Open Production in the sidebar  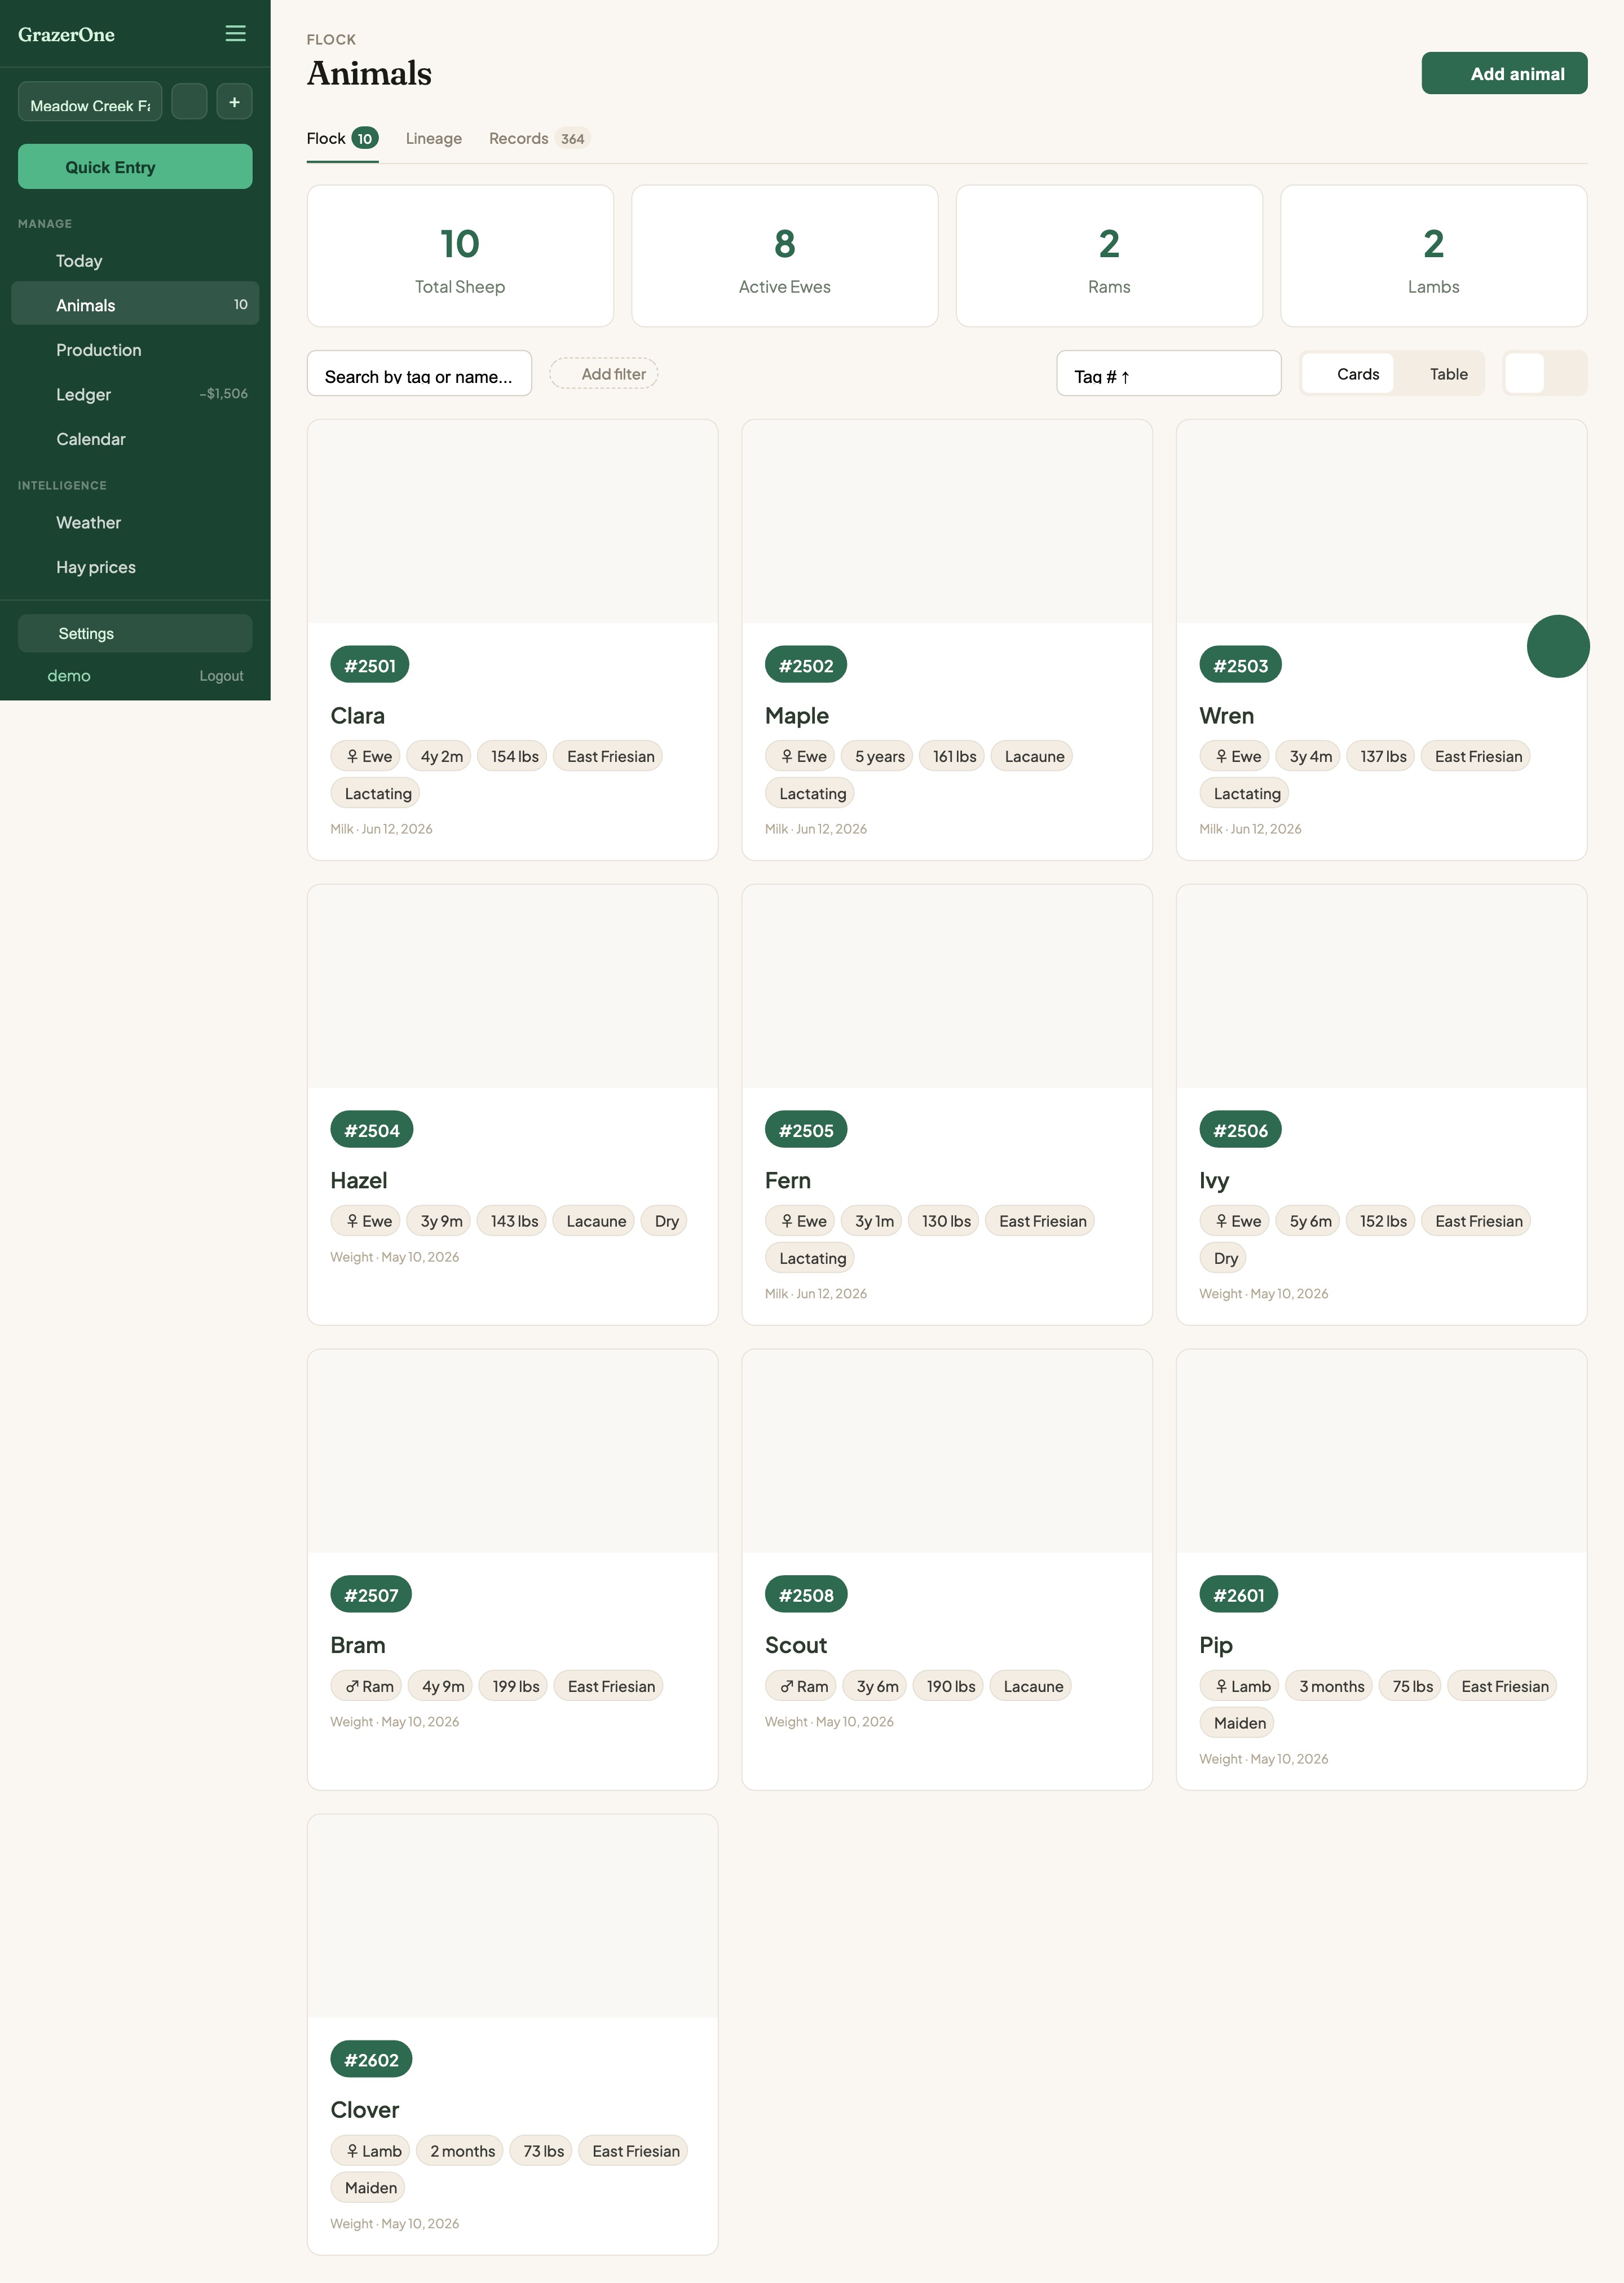coord(135,350)
